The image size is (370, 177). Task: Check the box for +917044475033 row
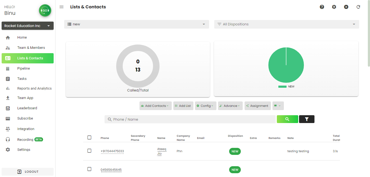pyautogui.click(x=89, y=151)
